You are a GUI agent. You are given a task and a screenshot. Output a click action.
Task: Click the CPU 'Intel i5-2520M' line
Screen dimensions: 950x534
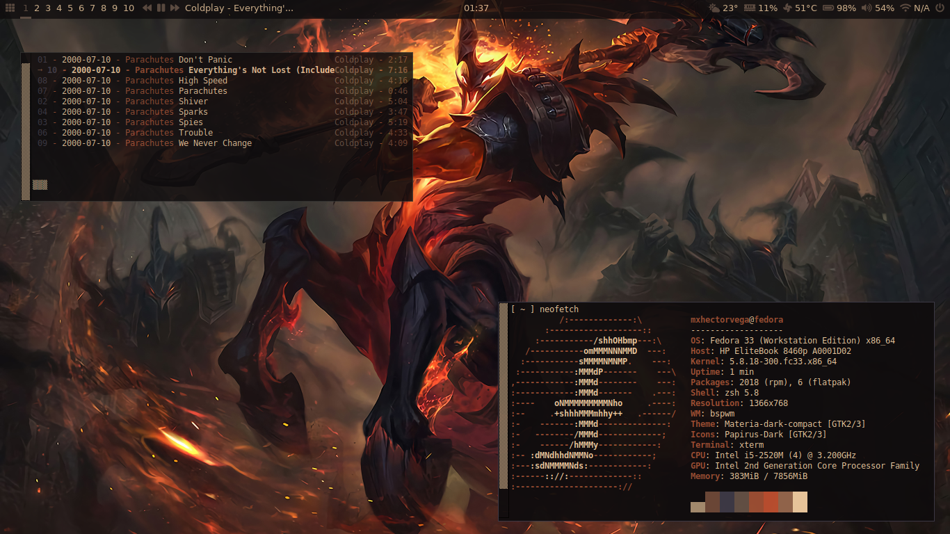tap(773, 455)
